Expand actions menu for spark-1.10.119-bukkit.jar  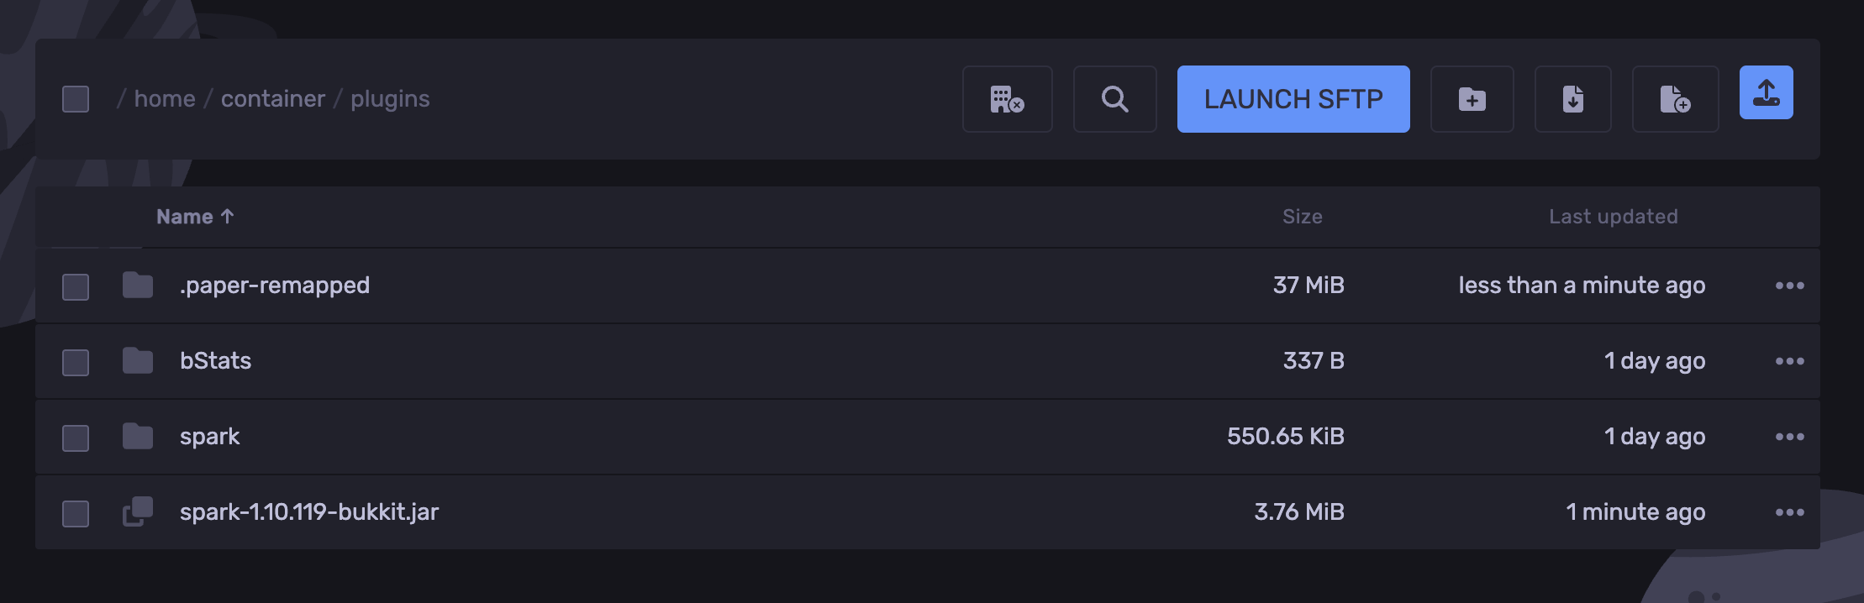coord(1789,512)
